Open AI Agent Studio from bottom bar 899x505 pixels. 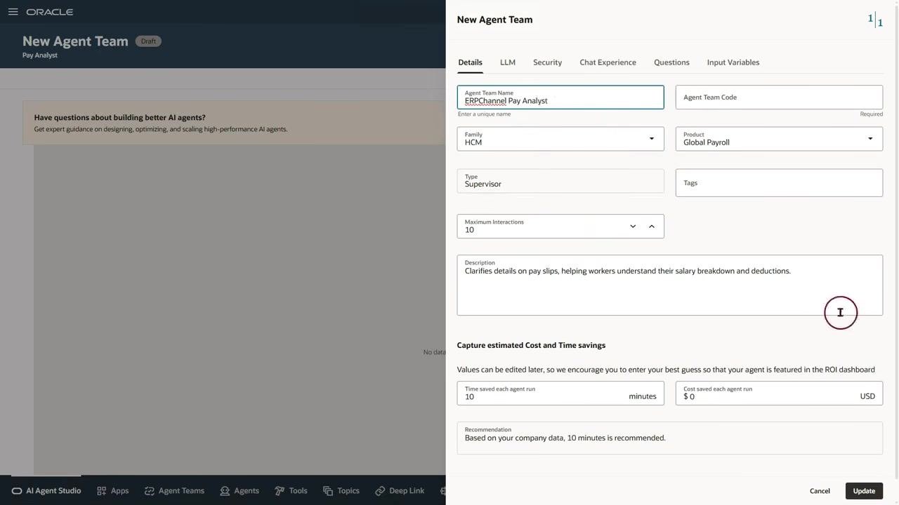[x=46, y=491]
